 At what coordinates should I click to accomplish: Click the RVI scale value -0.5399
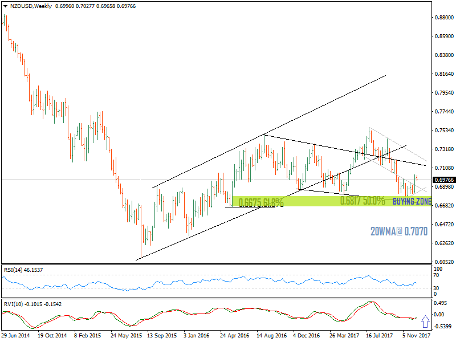443,327
